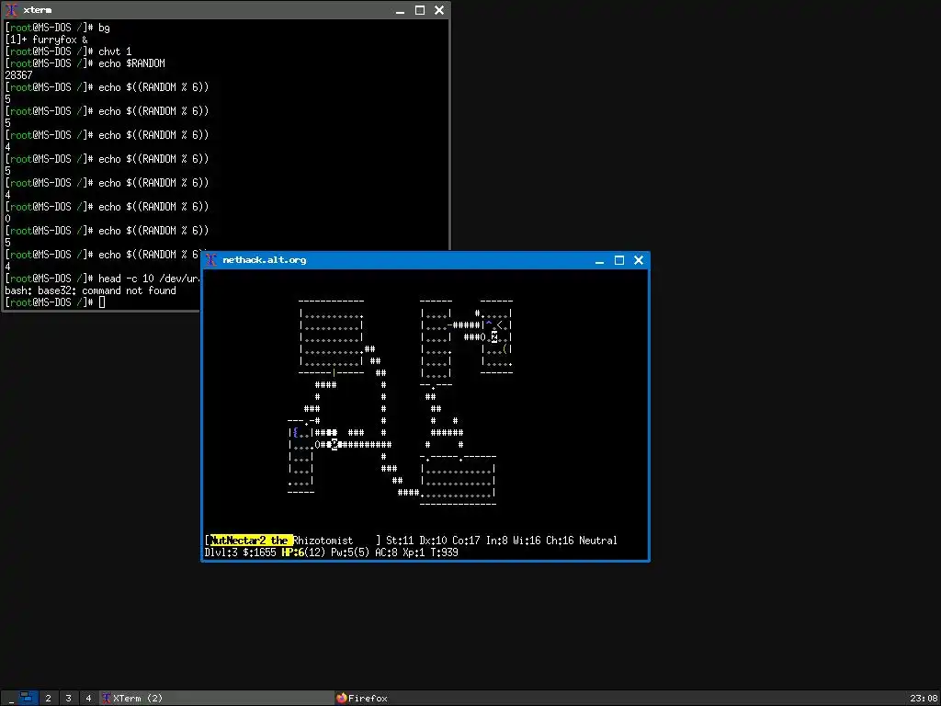Maximize the xterm window
Viewport: 941px width, 706px height.
click(x=420, y=10)
